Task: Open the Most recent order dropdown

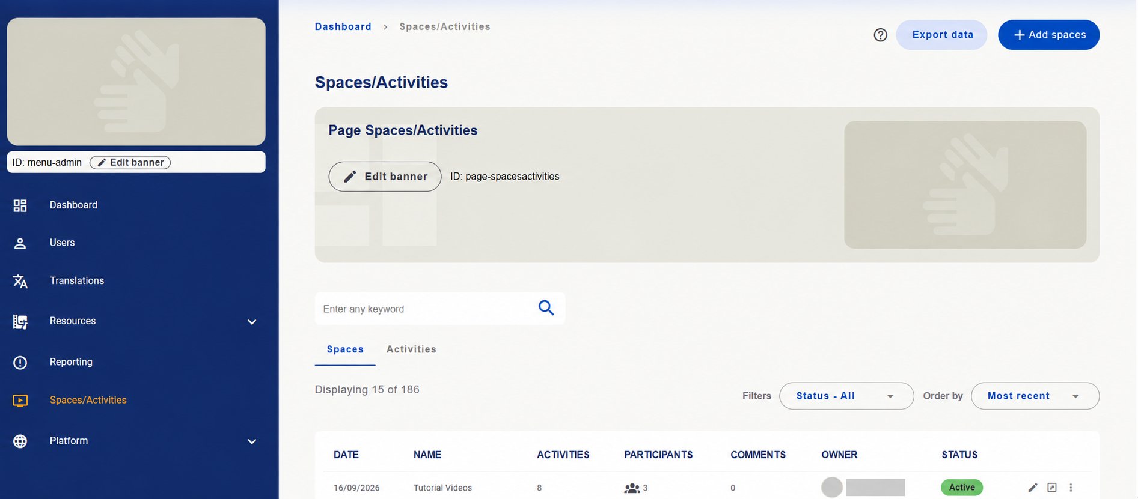Action: coord(1035,396)
